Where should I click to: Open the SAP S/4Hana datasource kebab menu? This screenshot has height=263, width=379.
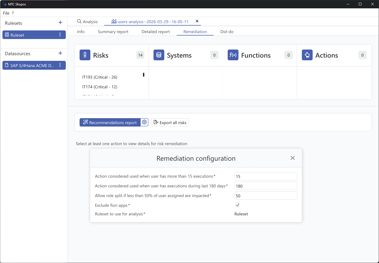(60, 65)
